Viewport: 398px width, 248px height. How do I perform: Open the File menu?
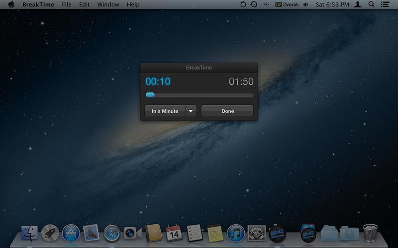[x=66, y=4]
